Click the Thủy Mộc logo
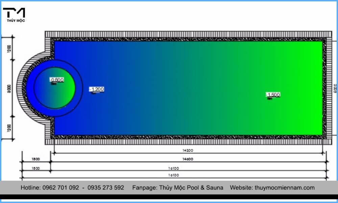 [x=14, y=15]
